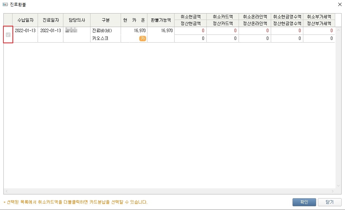Select the red 취소부가세액 amount cell
345x210 pixels.
click(x=319, y=31)
